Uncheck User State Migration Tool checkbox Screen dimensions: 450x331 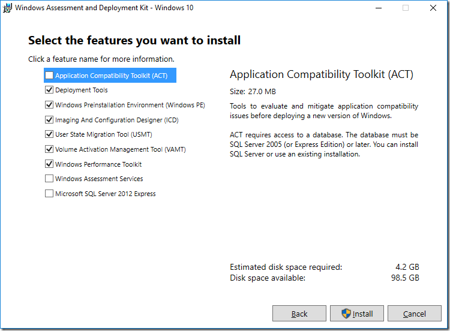pos(49,134)
